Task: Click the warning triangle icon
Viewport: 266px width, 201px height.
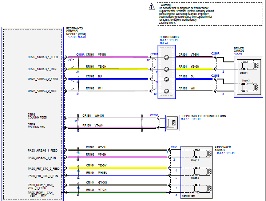Action: pyautogui.click(x=151, y=7)
